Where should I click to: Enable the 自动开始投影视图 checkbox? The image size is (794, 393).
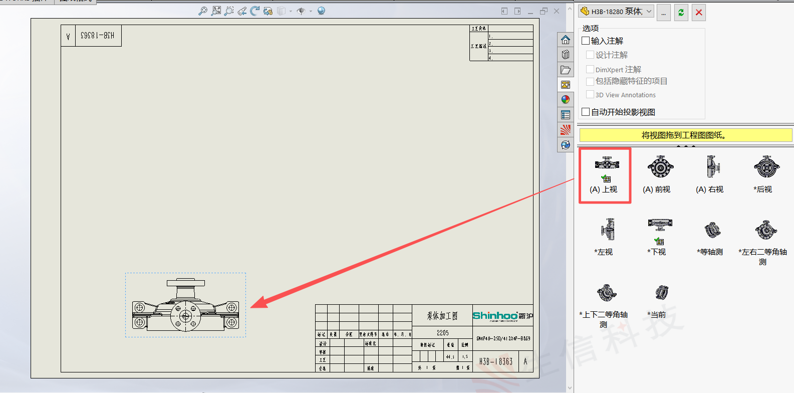click(x=586, y=112)
